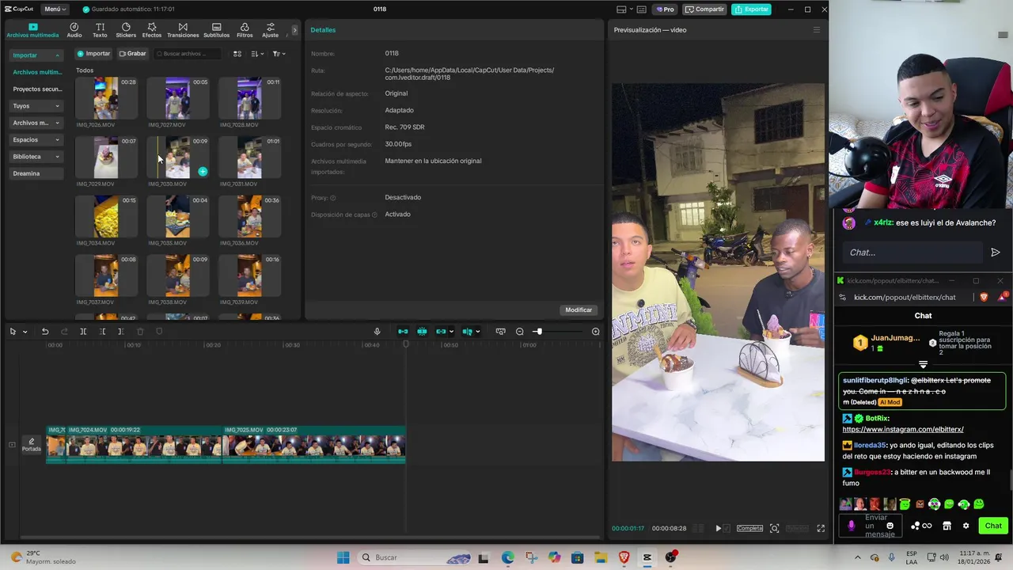Toggle preview axis in timeline toolbar
The height and width of the screenshot is (570, 1013).
pyautogui.click(x=467, y=332)
